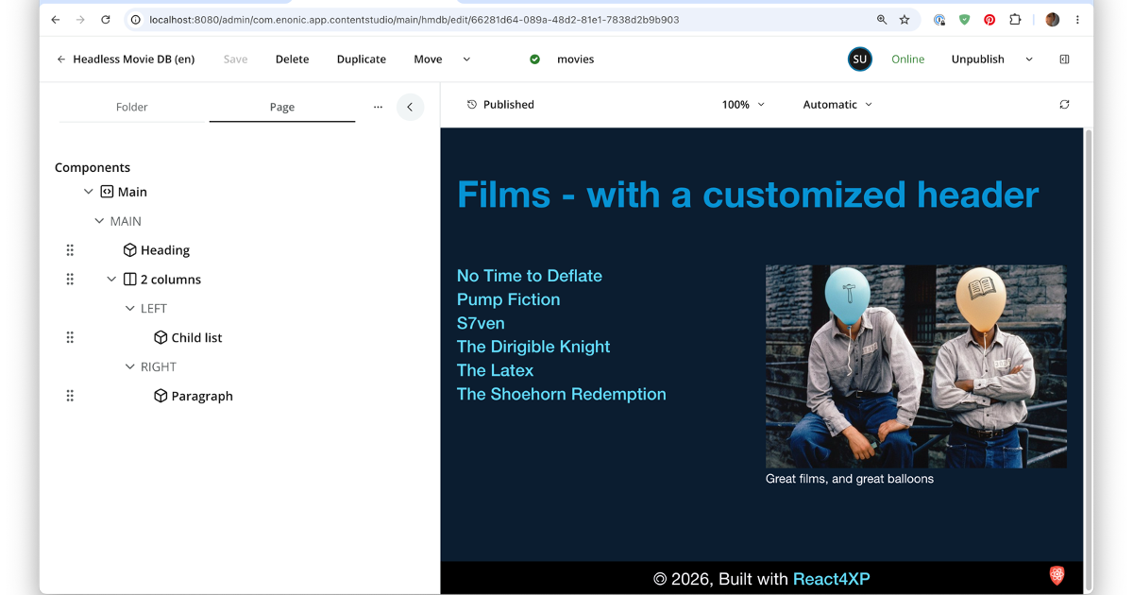Screen dimensions: 1133x595
Task: Open the more options ellipsis
Action: [378, 107]
